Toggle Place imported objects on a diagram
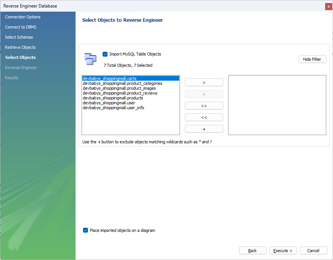 pyautogui.click(x=85, y=230)
